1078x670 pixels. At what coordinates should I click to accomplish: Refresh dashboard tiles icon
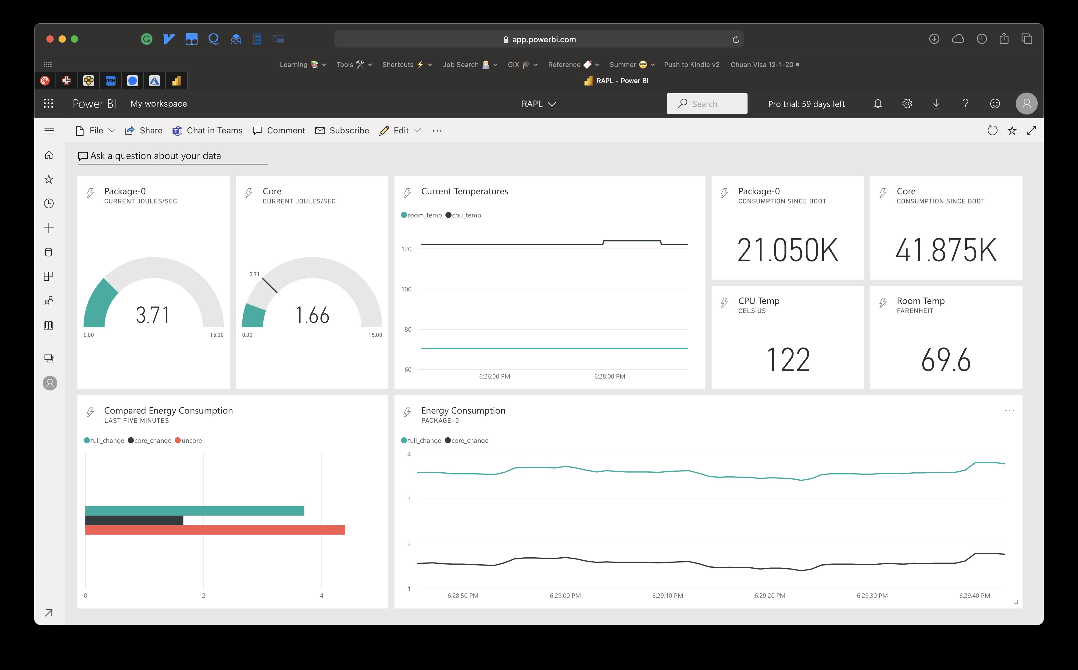[x=992, y=131]
